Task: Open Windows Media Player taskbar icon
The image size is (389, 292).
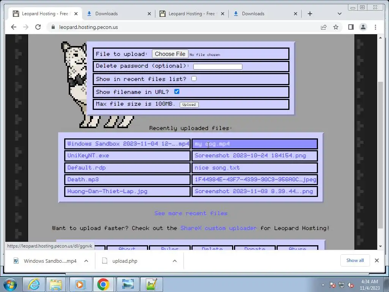Action: pos(80,284)
